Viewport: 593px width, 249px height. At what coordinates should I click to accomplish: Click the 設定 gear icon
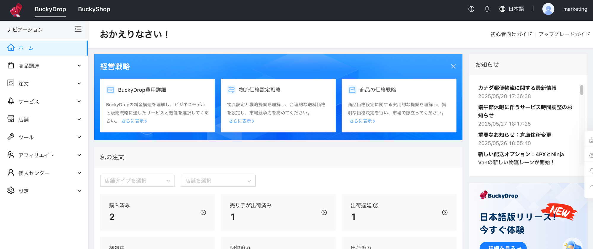point(11,190)
